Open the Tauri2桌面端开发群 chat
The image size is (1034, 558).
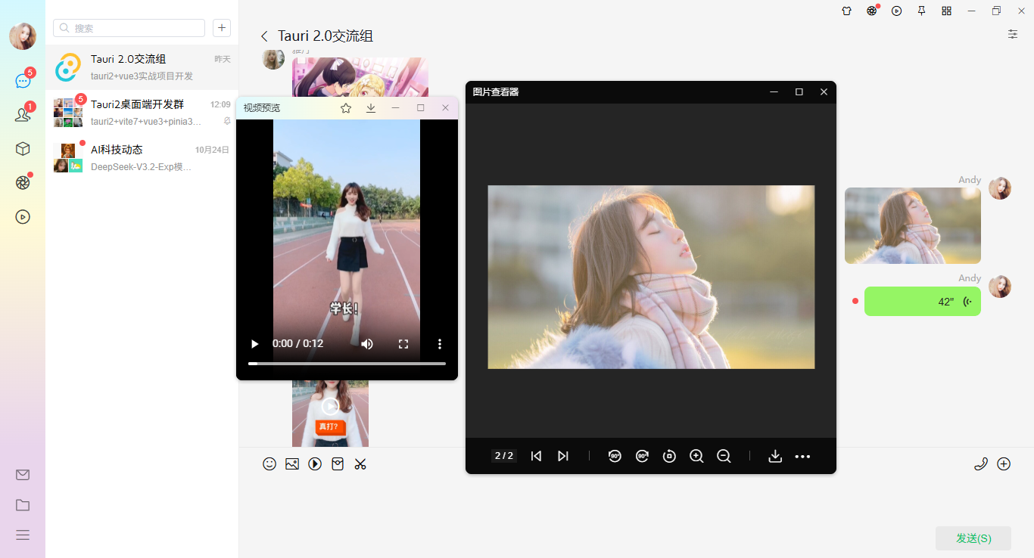click(x=141, y=112)
